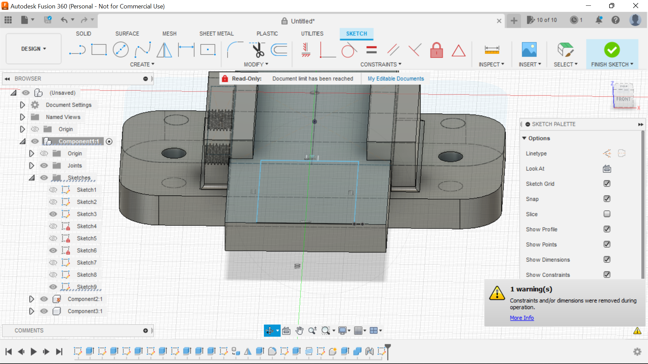This screenshot has height=364, width=648.
Task: Hide Sketch4 visibility toggle
Action: 53,226
